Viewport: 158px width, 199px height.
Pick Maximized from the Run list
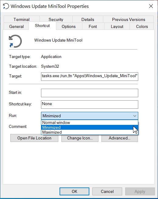(90, 132)
